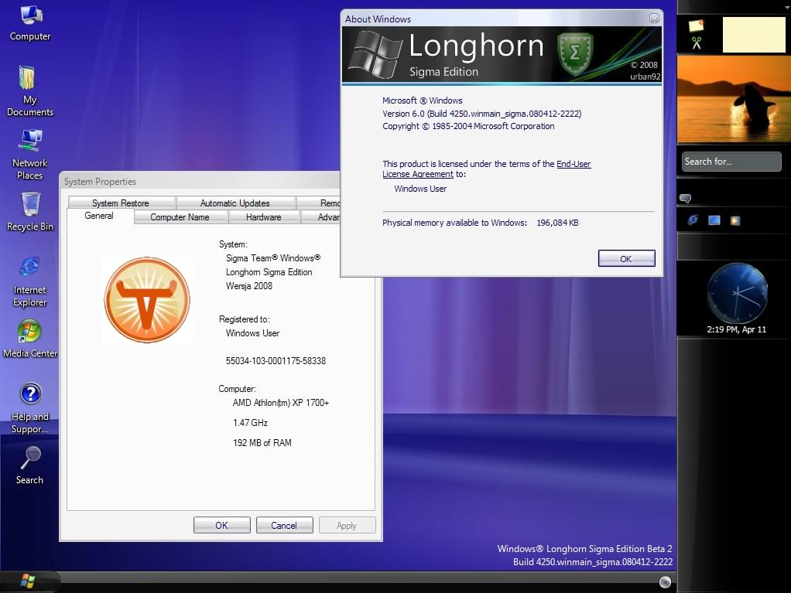Select the Recycle Bin icon
Image resolution: width=791 pixels, height=593 pixels.
[29, 212]
